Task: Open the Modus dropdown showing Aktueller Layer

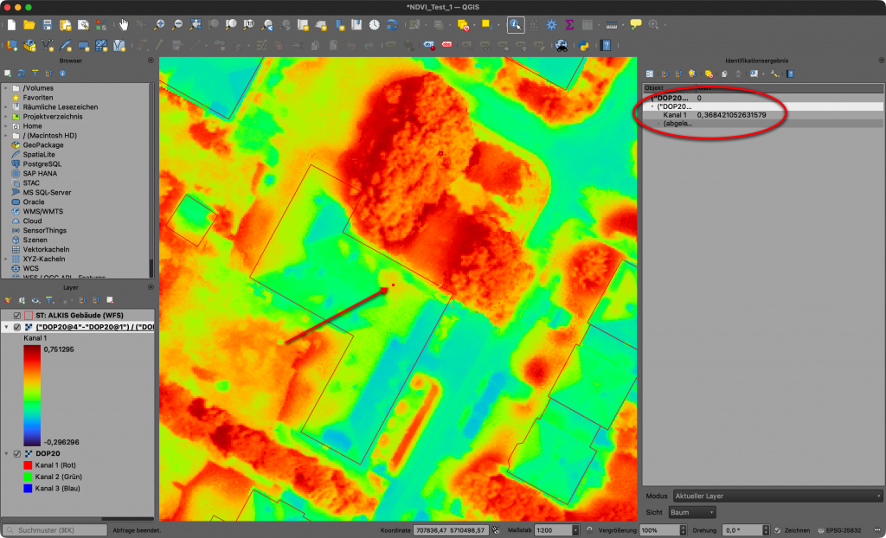Action: point(776,496)
